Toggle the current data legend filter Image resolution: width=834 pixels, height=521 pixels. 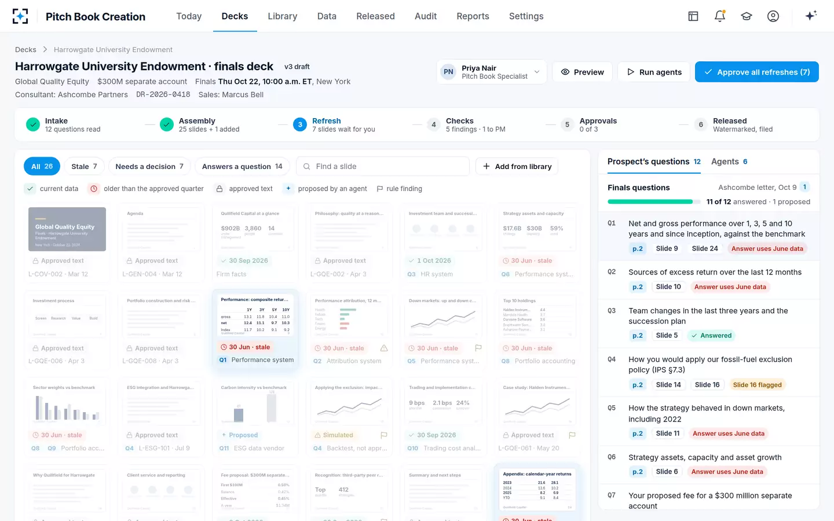tap(52, 189)
